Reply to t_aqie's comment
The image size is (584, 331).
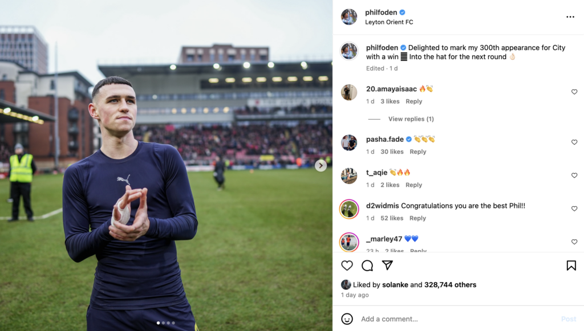tap(414, 185)
